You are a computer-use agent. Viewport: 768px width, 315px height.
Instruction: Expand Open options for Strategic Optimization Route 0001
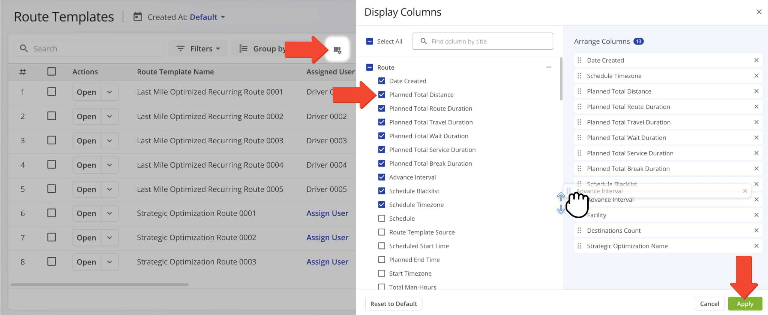point(109,213)
